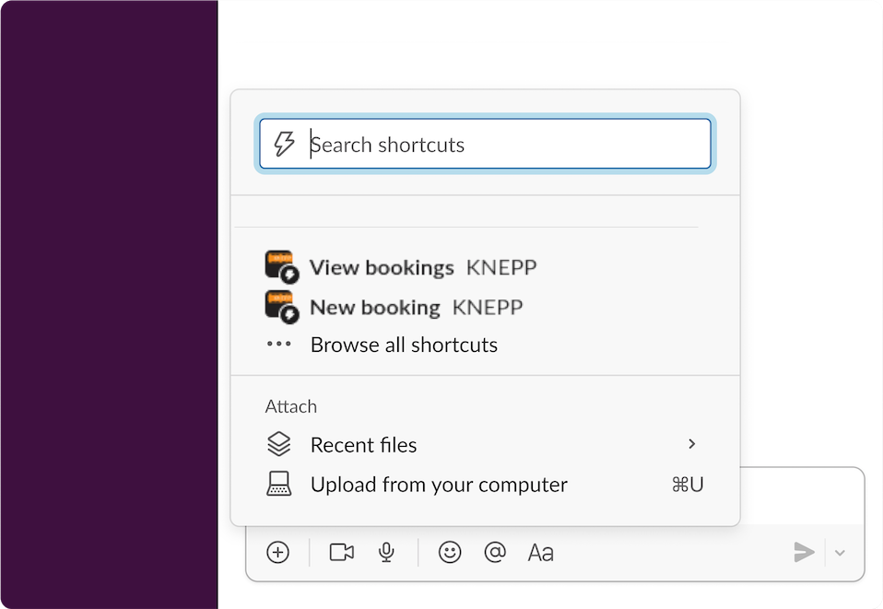The height and width of the screenshot is (609, 883).
Task: Click the KNEPP app icon for New booking
Action: click(279, 306)
